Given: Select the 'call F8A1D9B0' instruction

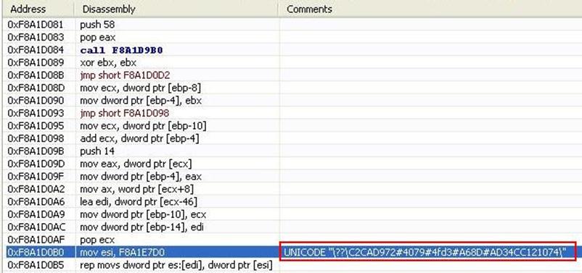Looking at the screenshot, I should (x=121, y=50).
